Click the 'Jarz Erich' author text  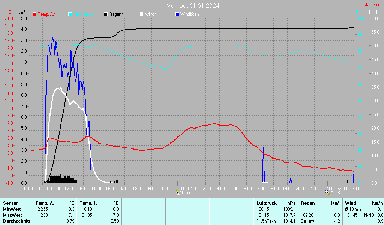(374, 4)
